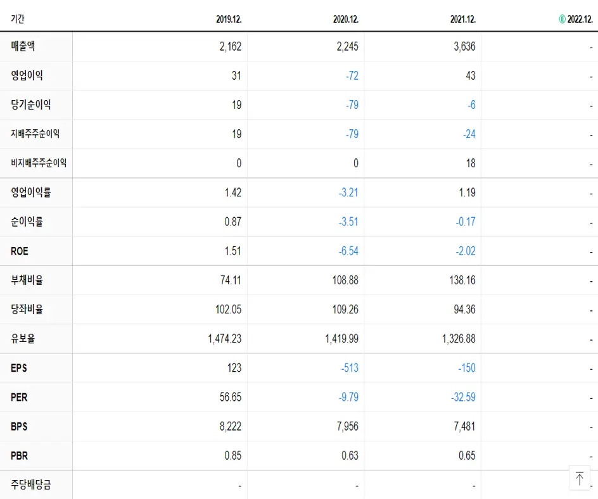This screenshot has height=499, width=598.
Task: Click the 영업이익 row label
Action: tap(27, 75)
